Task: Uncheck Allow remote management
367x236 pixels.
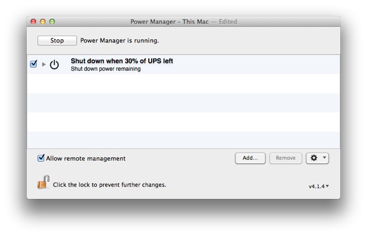Action: (41, 158)
